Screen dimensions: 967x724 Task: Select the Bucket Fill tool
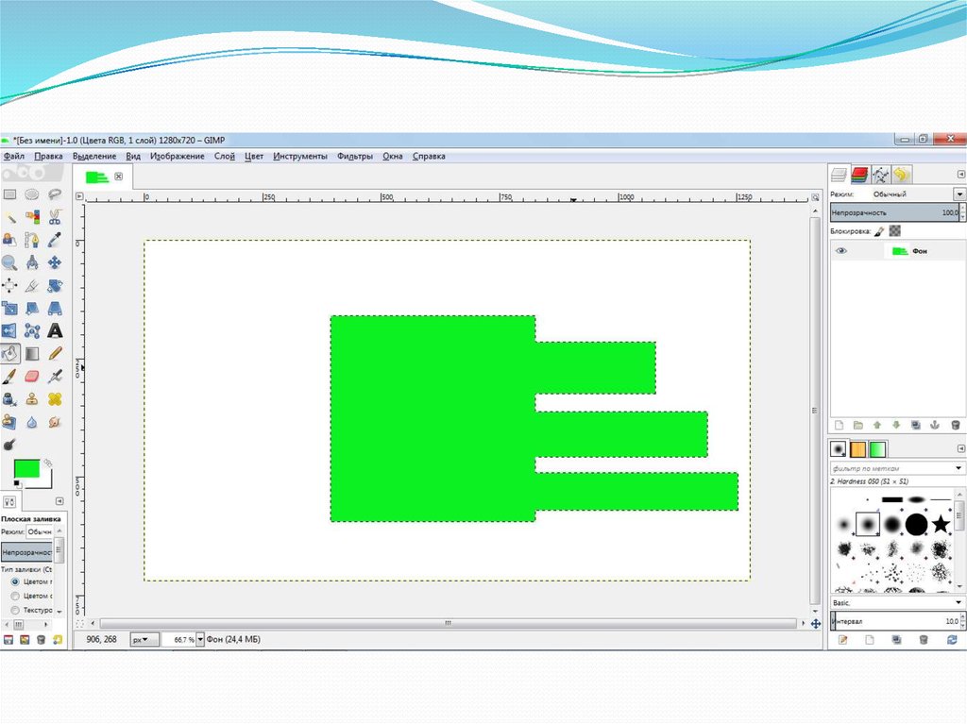tap(9, 354)
